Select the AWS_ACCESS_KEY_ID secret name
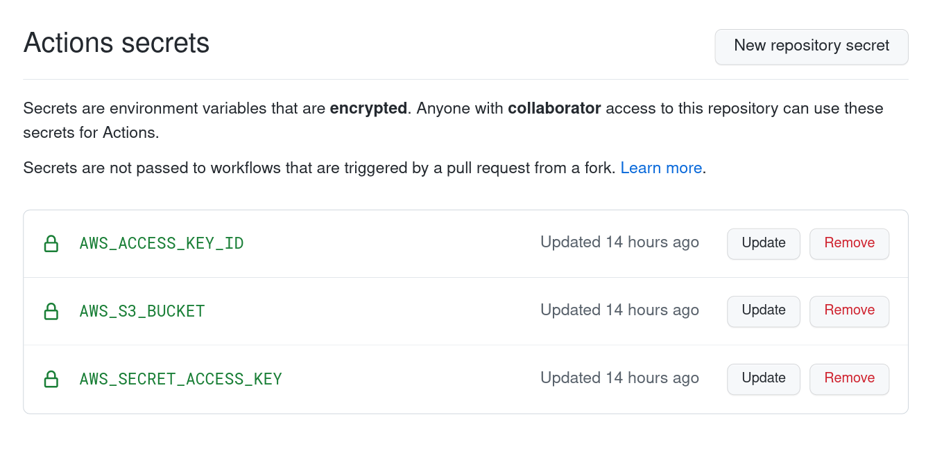 pos(161,243)
